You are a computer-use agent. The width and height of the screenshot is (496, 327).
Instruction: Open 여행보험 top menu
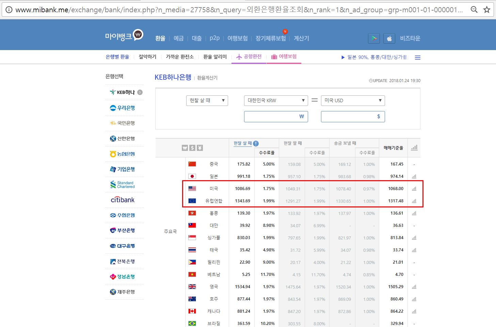[238, 38]
